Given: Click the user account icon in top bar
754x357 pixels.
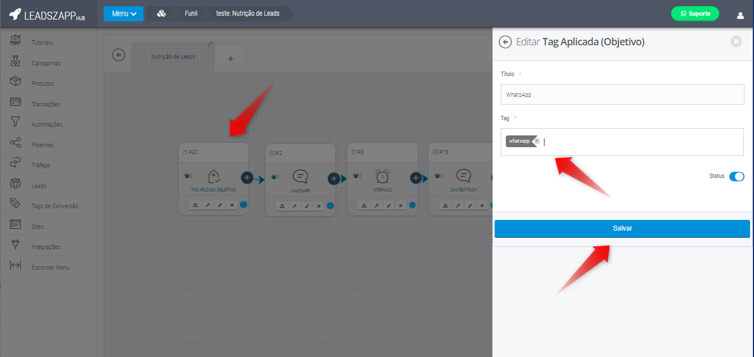Looking at the screenshot, I should tap(740, 15).
